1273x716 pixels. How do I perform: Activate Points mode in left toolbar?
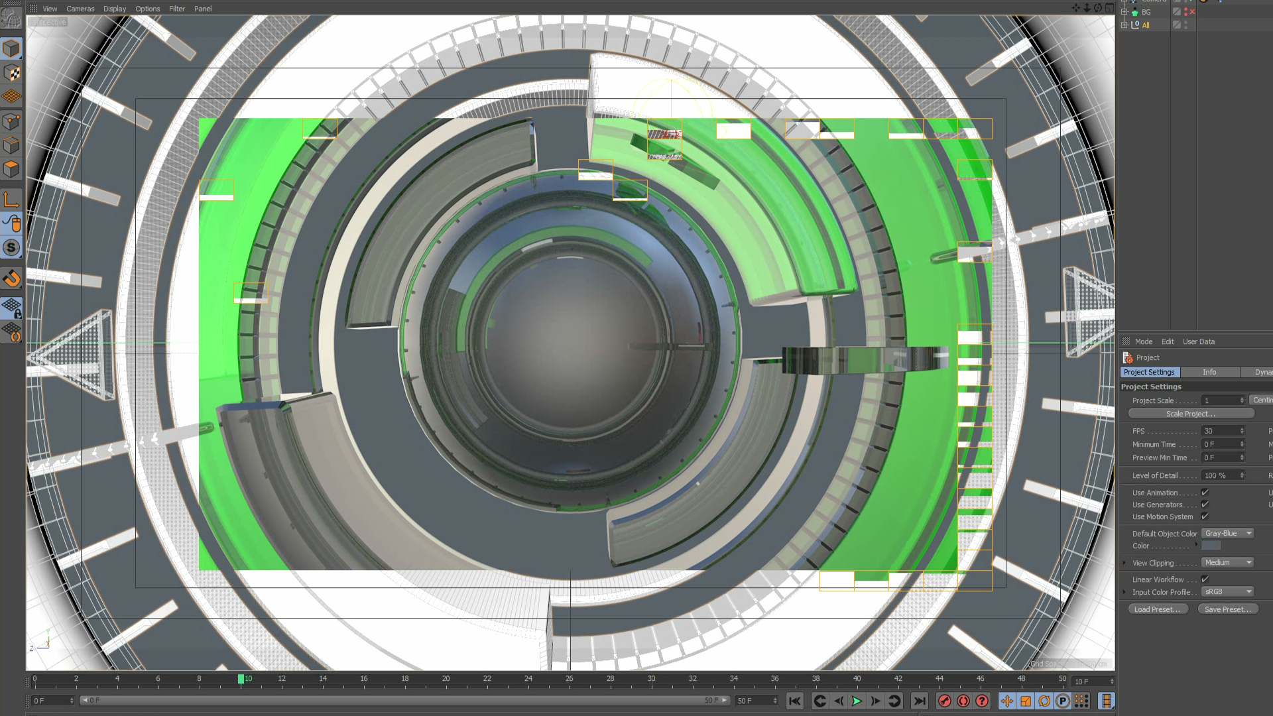click(11, 121)
